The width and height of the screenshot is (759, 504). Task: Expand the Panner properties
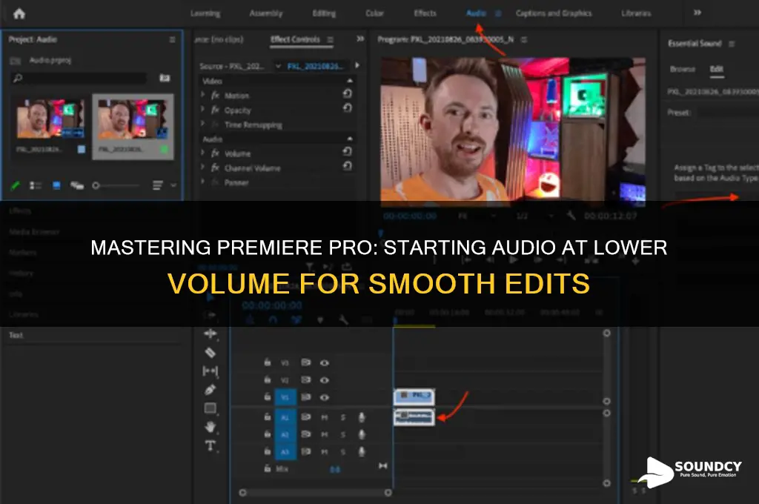pyautogui.click(x=203, y=182)
